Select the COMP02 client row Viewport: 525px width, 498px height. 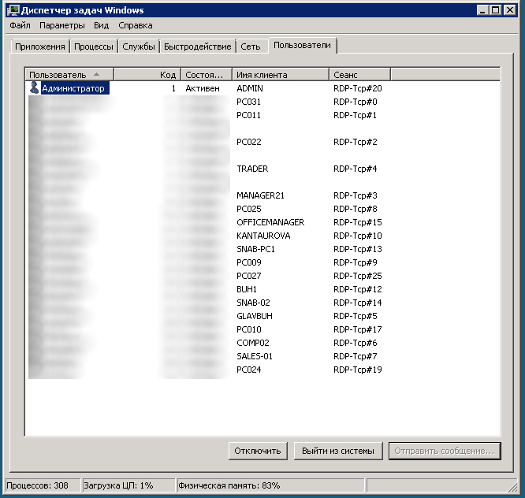253,343
